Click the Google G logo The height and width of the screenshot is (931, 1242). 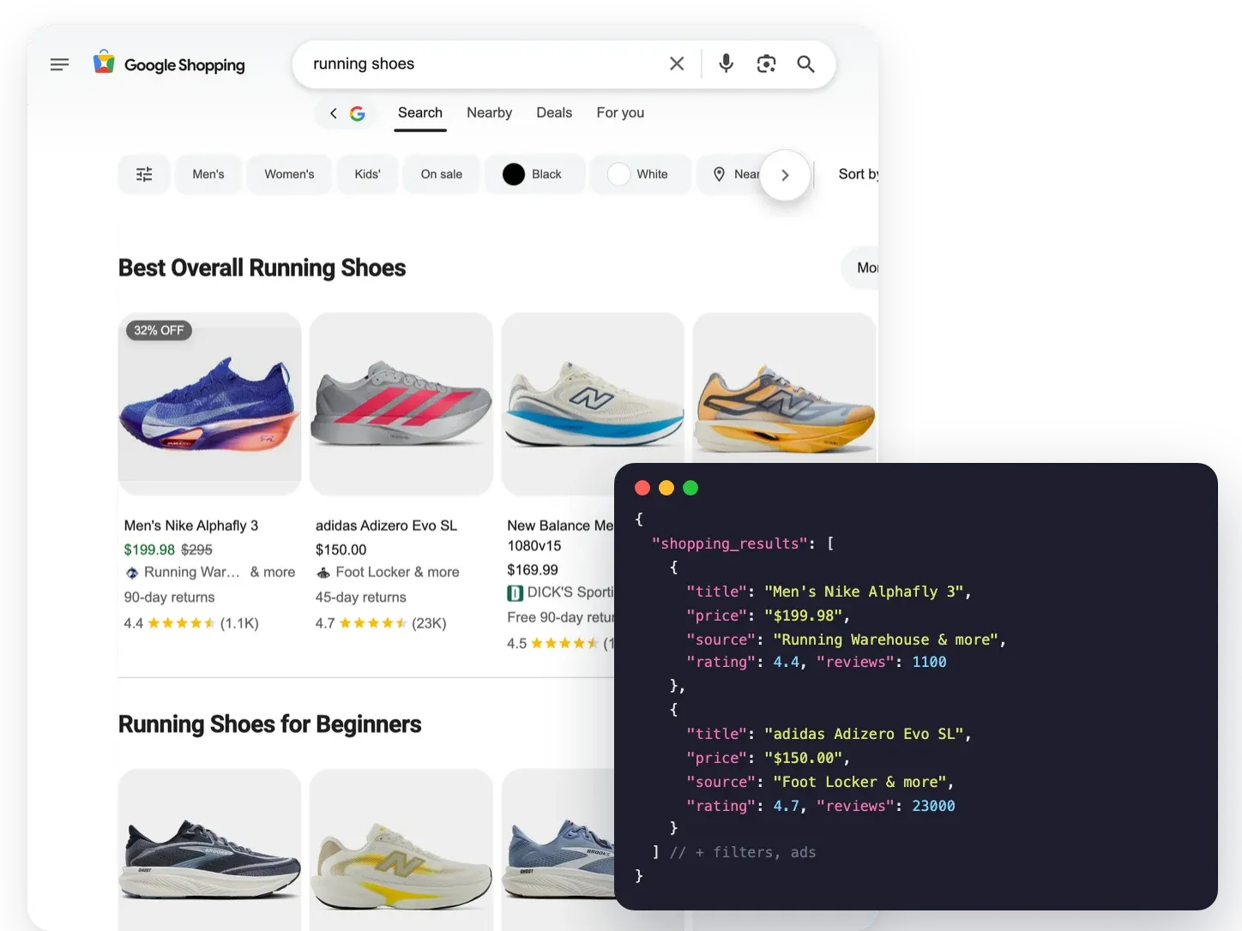358,113
